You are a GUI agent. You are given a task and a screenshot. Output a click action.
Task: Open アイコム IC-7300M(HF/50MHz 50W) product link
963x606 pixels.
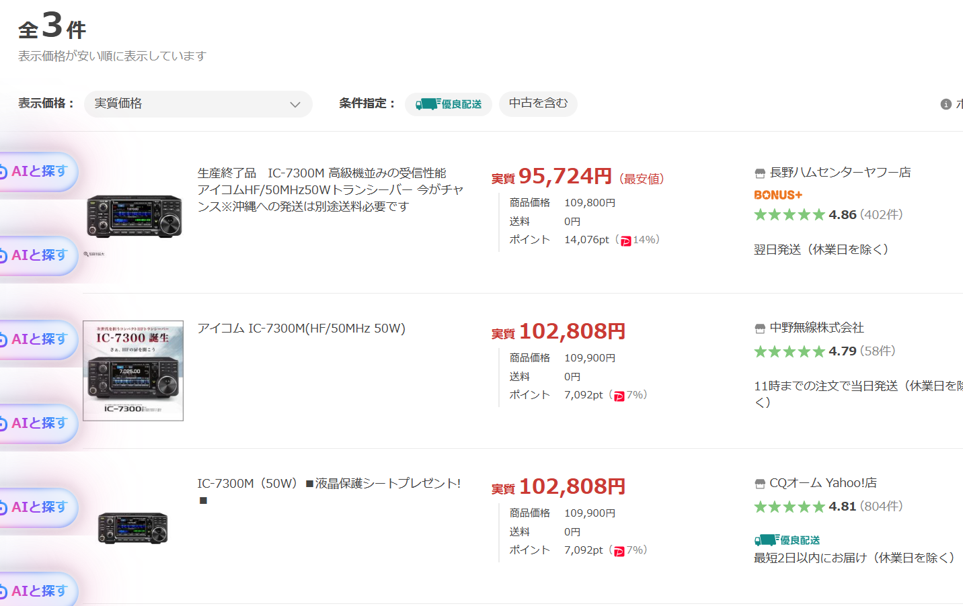[301, 329]
